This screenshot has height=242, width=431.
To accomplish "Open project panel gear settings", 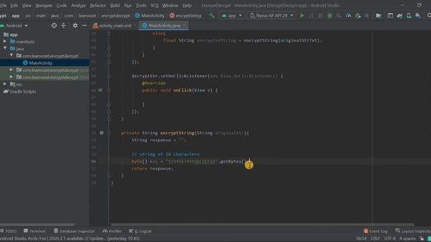I will pos(75,26).
